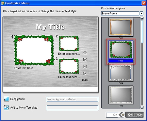Click the template list scrollbar thumb

pyautogui.click(x=142, y=31)
